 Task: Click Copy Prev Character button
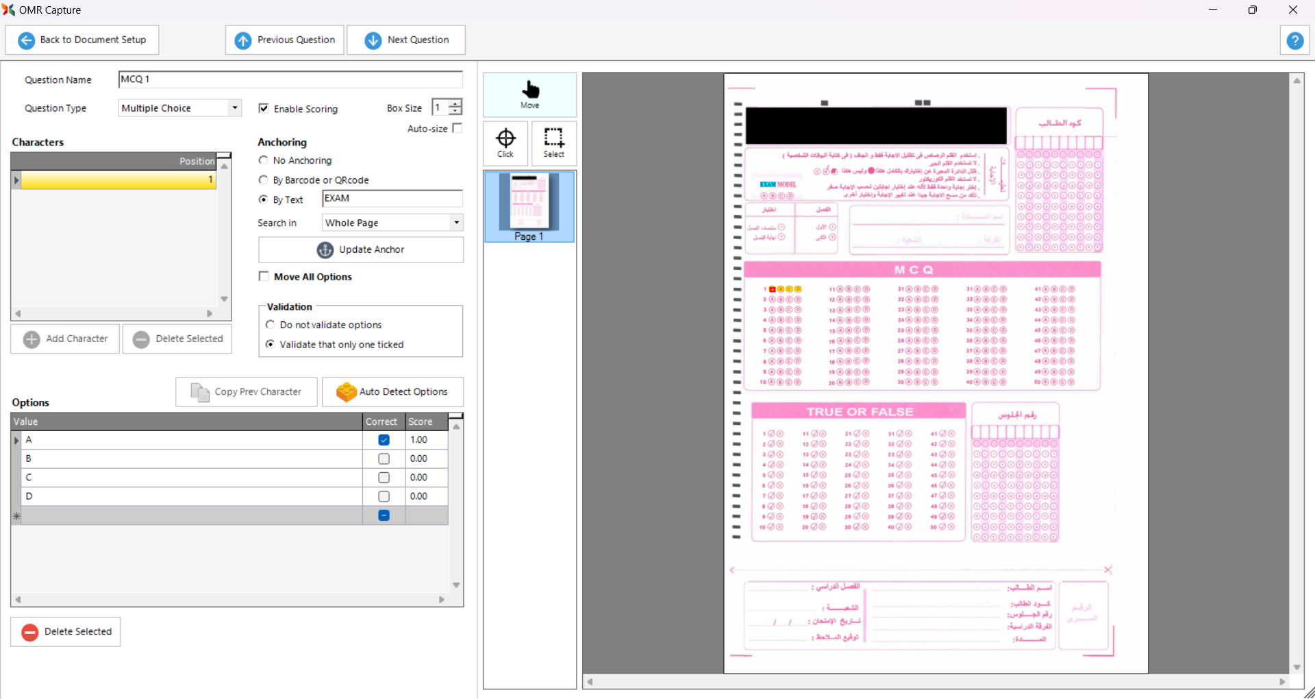tap(247, 392)
